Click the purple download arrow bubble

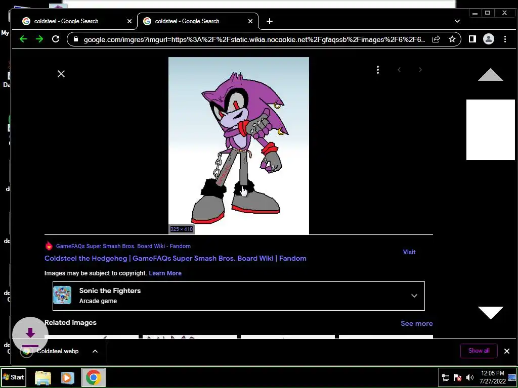pos(30,334)
